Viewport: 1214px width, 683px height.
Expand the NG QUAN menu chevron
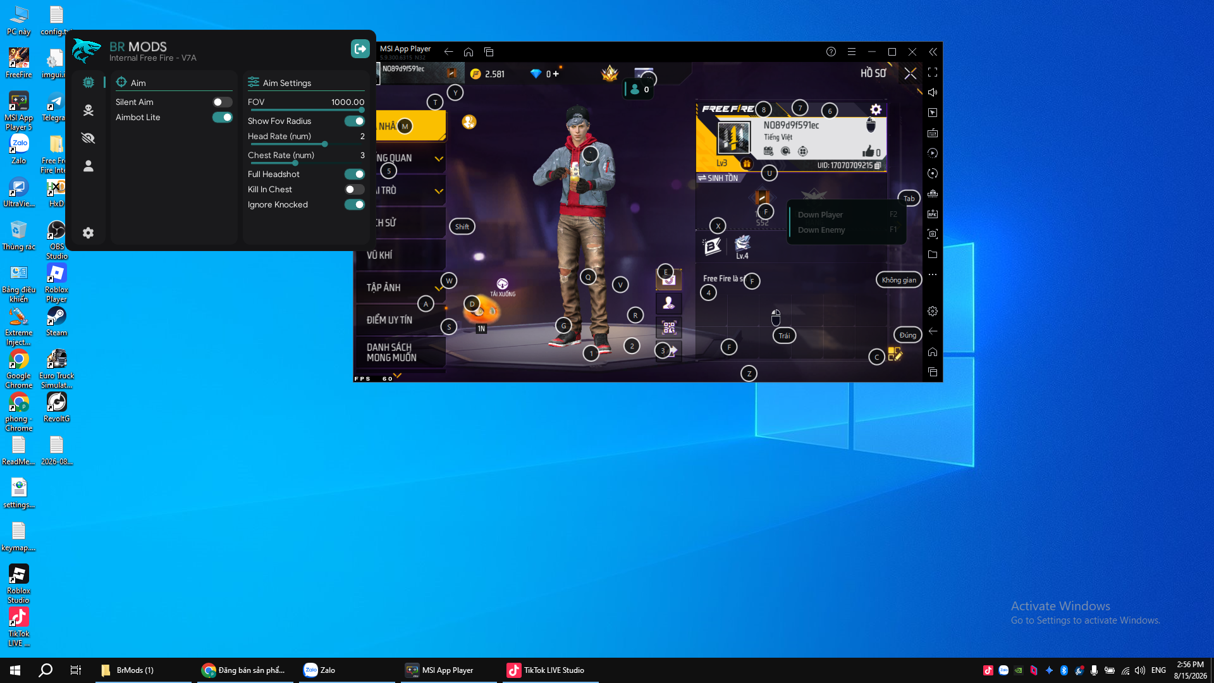click(x=439, y=159)
